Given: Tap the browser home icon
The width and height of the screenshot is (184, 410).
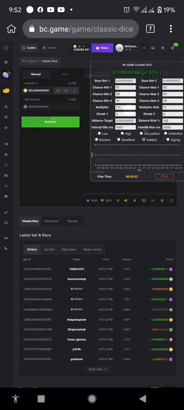Looking at the screenshot, I should tap(11, 29).
